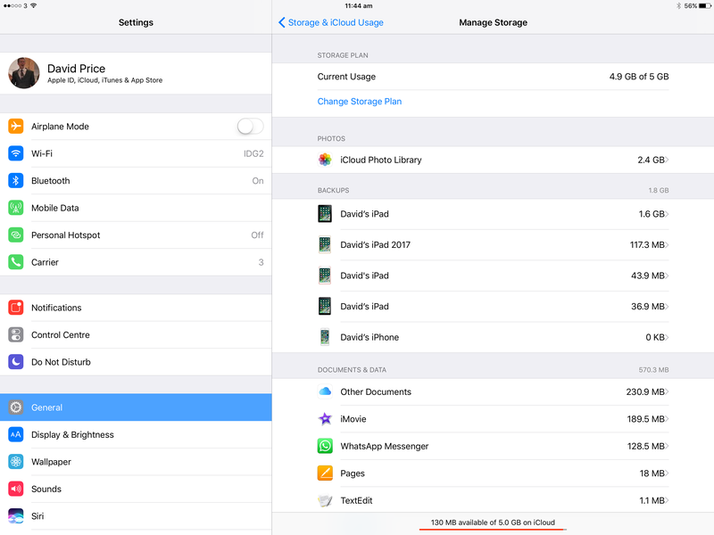Select General in the settings sidebar

pos(136,407)
